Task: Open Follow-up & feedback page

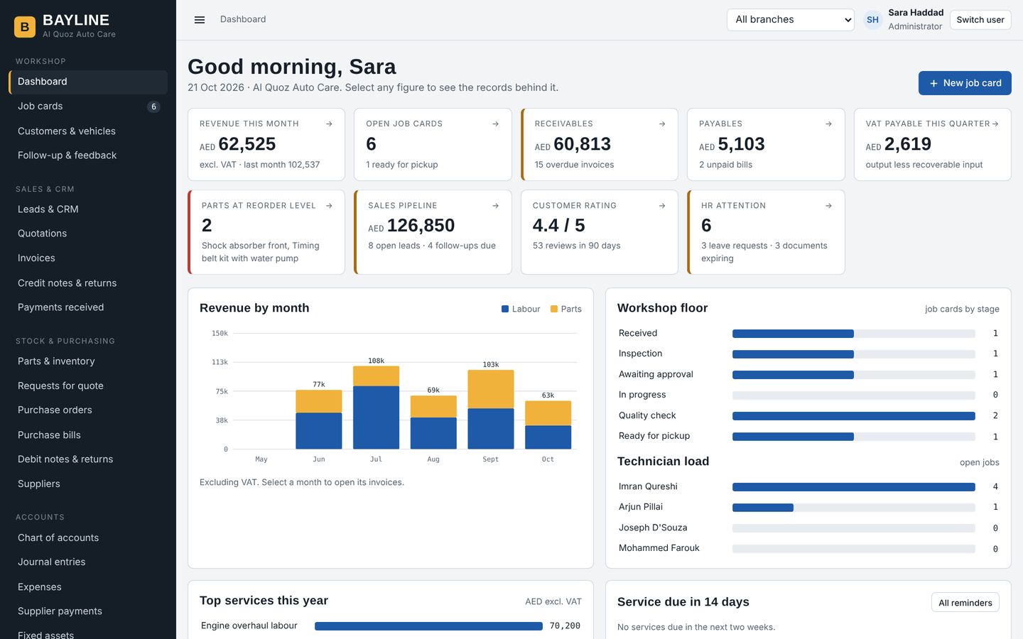Action: [88, 155]
